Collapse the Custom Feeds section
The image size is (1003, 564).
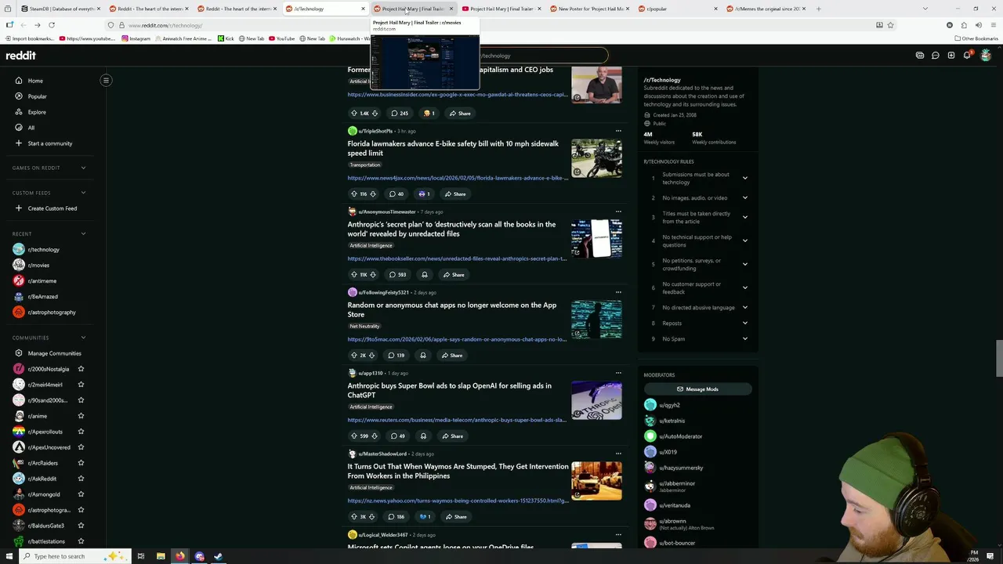83,193
